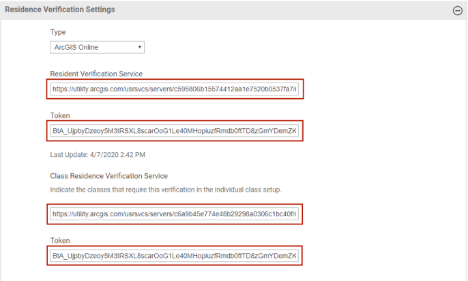Open the Type dropdown showing ArcGIS Online
The image size is (468, 281).
point(97,47)
